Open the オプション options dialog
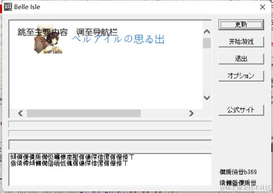Viewport: 273px width, 193px height. click(x=241, y=76)
